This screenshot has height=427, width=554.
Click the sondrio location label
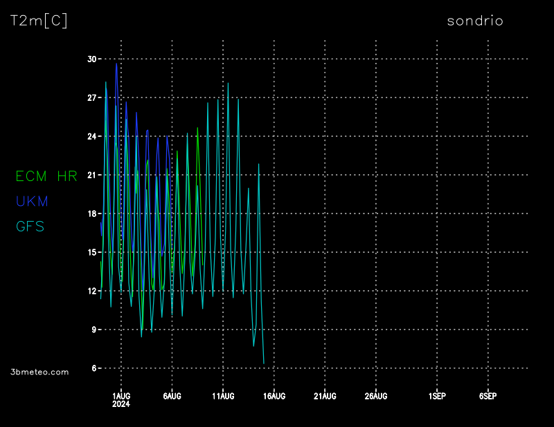(475, 21)
